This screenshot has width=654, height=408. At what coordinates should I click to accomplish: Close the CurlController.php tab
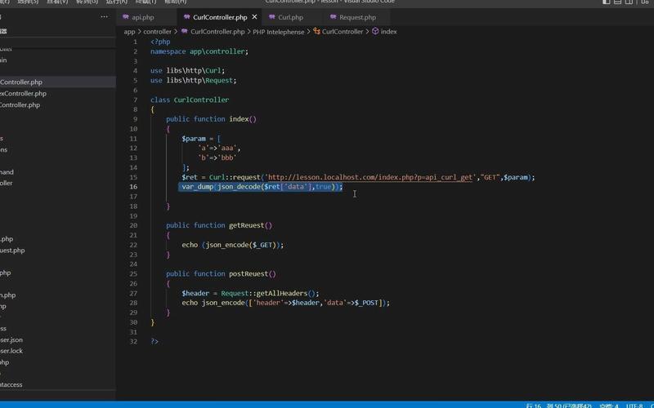point(254,17)
